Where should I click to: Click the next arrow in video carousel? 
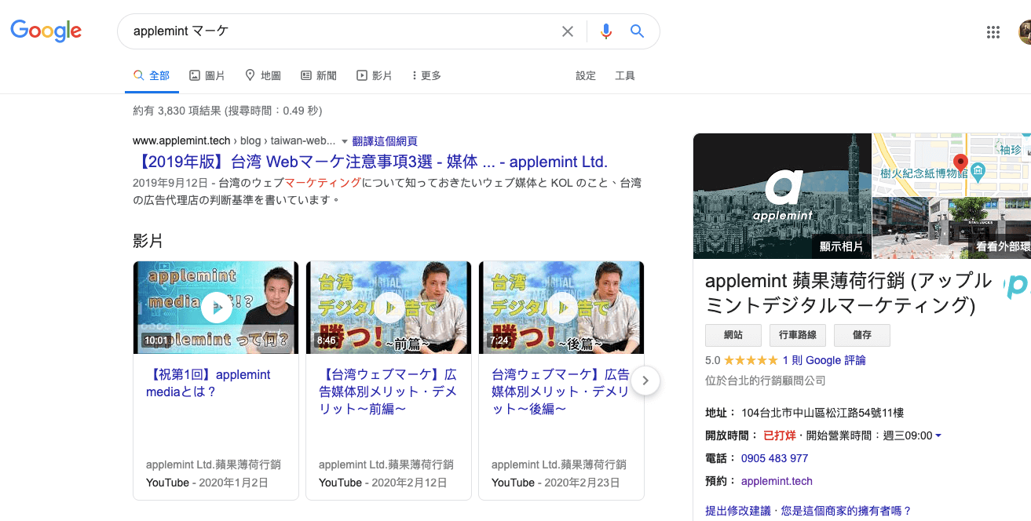pos(645,381)
